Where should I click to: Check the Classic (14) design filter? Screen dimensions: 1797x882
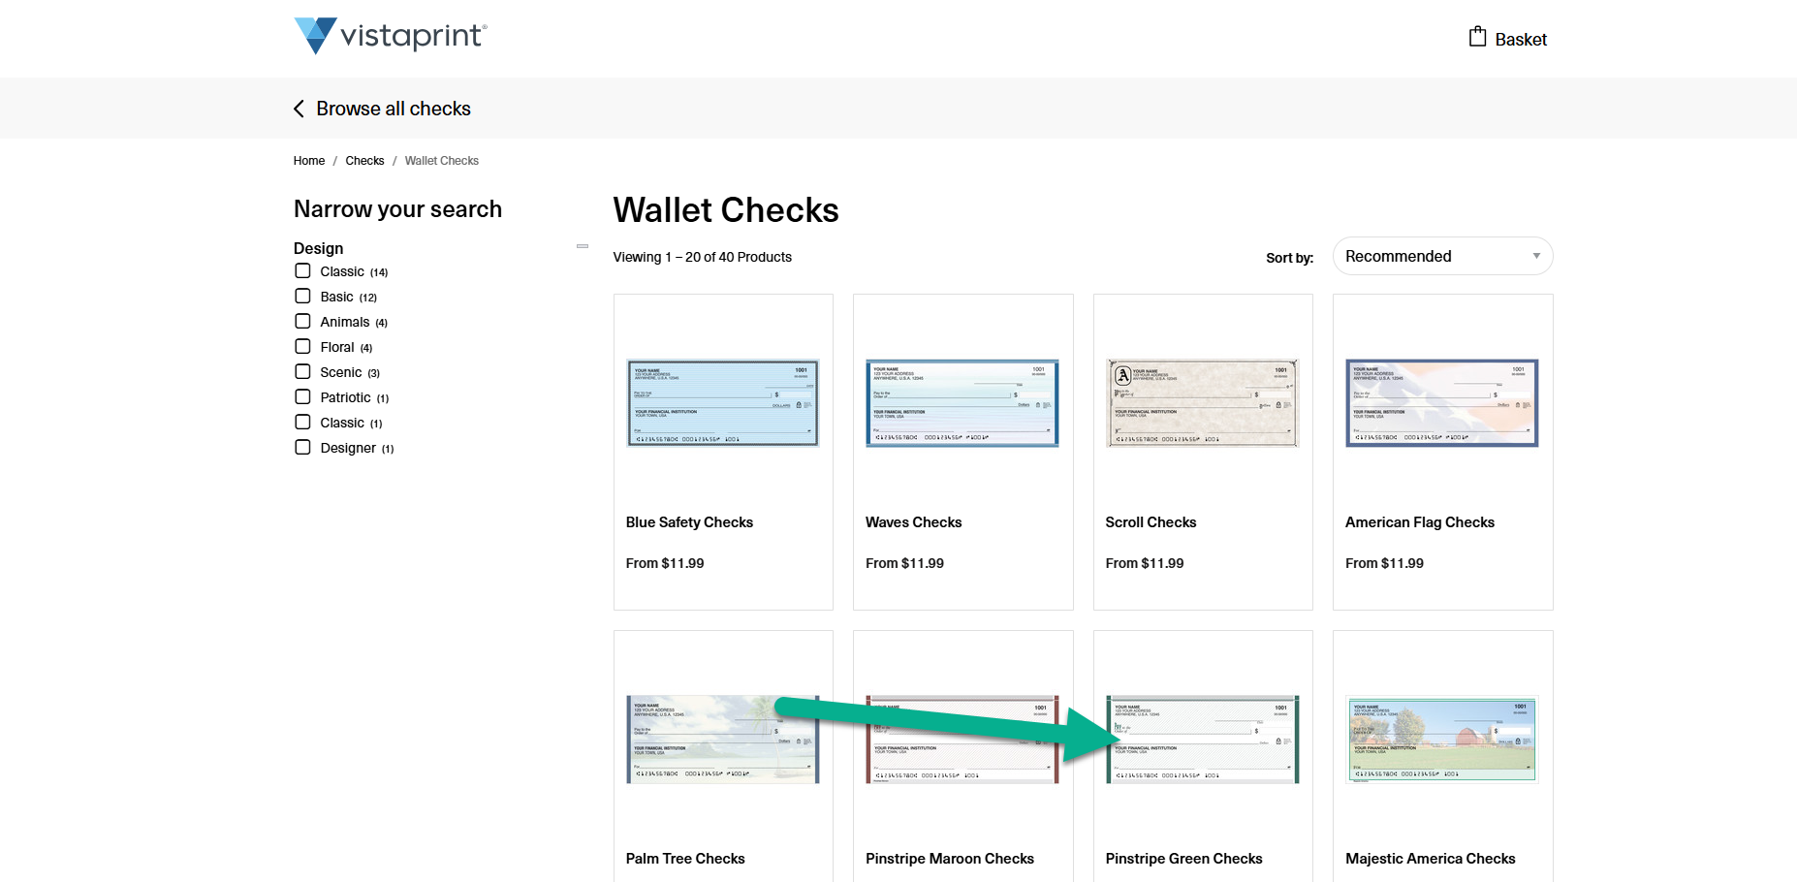(302, 271)
